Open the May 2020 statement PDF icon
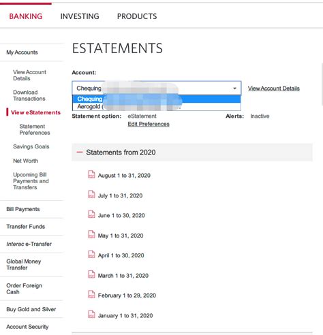 coord(91,235)
